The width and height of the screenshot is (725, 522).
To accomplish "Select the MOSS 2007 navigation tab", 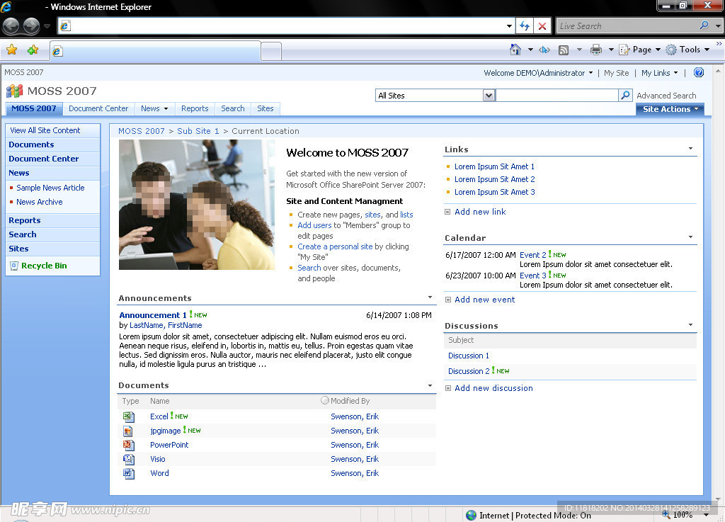I will click(34, 108).
